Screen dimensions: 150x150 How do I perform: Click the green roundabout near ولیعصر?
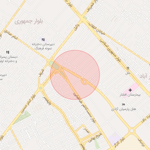pos(40,88)
